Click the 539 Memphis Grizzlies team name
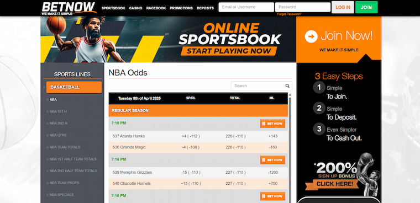The image size is (420, 203). point(132,173)
